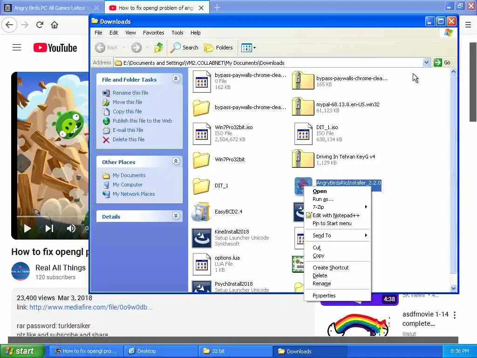The width and height of the screenshot is (477, 358).
Task: Choose Delete in the context menu
Action: point(338,275)
